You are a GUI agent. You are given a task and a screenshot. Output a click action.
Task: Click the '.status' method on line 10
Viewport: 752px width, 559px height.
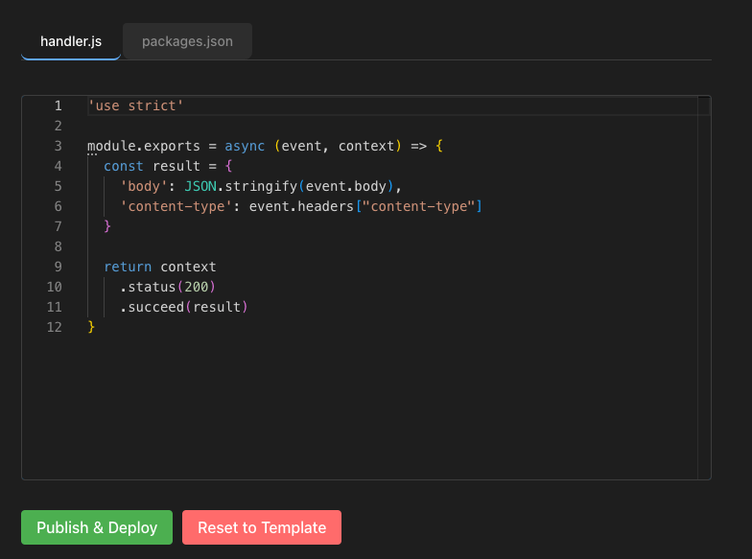148,287
